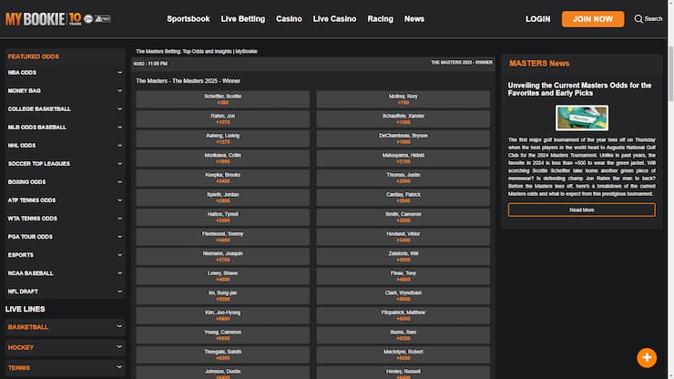Select Thomas, Justin odds

pyautogui.click(x=403, y=178)
